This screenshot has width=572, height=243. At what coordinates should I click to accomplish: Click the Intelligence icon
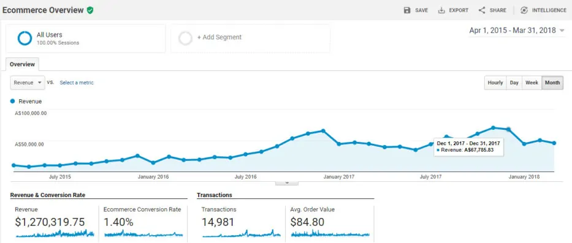pyautogui.click(x=524, y=10)
